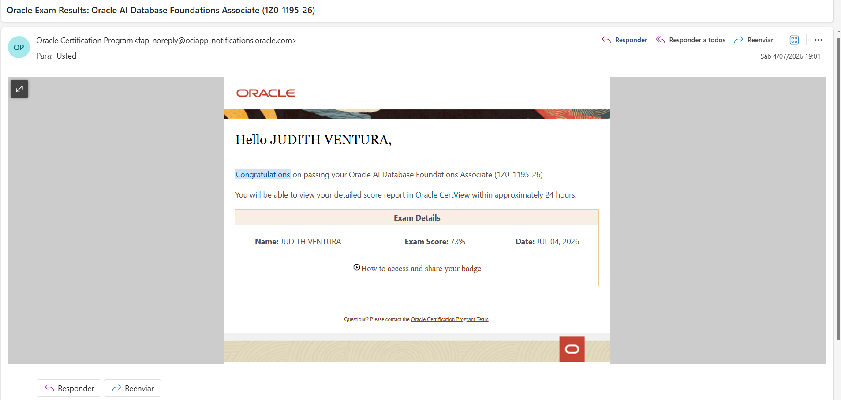The width and height of the screenshot is (841, 400).
Task: Click the bottom Reenviar button
Action: 132,388
